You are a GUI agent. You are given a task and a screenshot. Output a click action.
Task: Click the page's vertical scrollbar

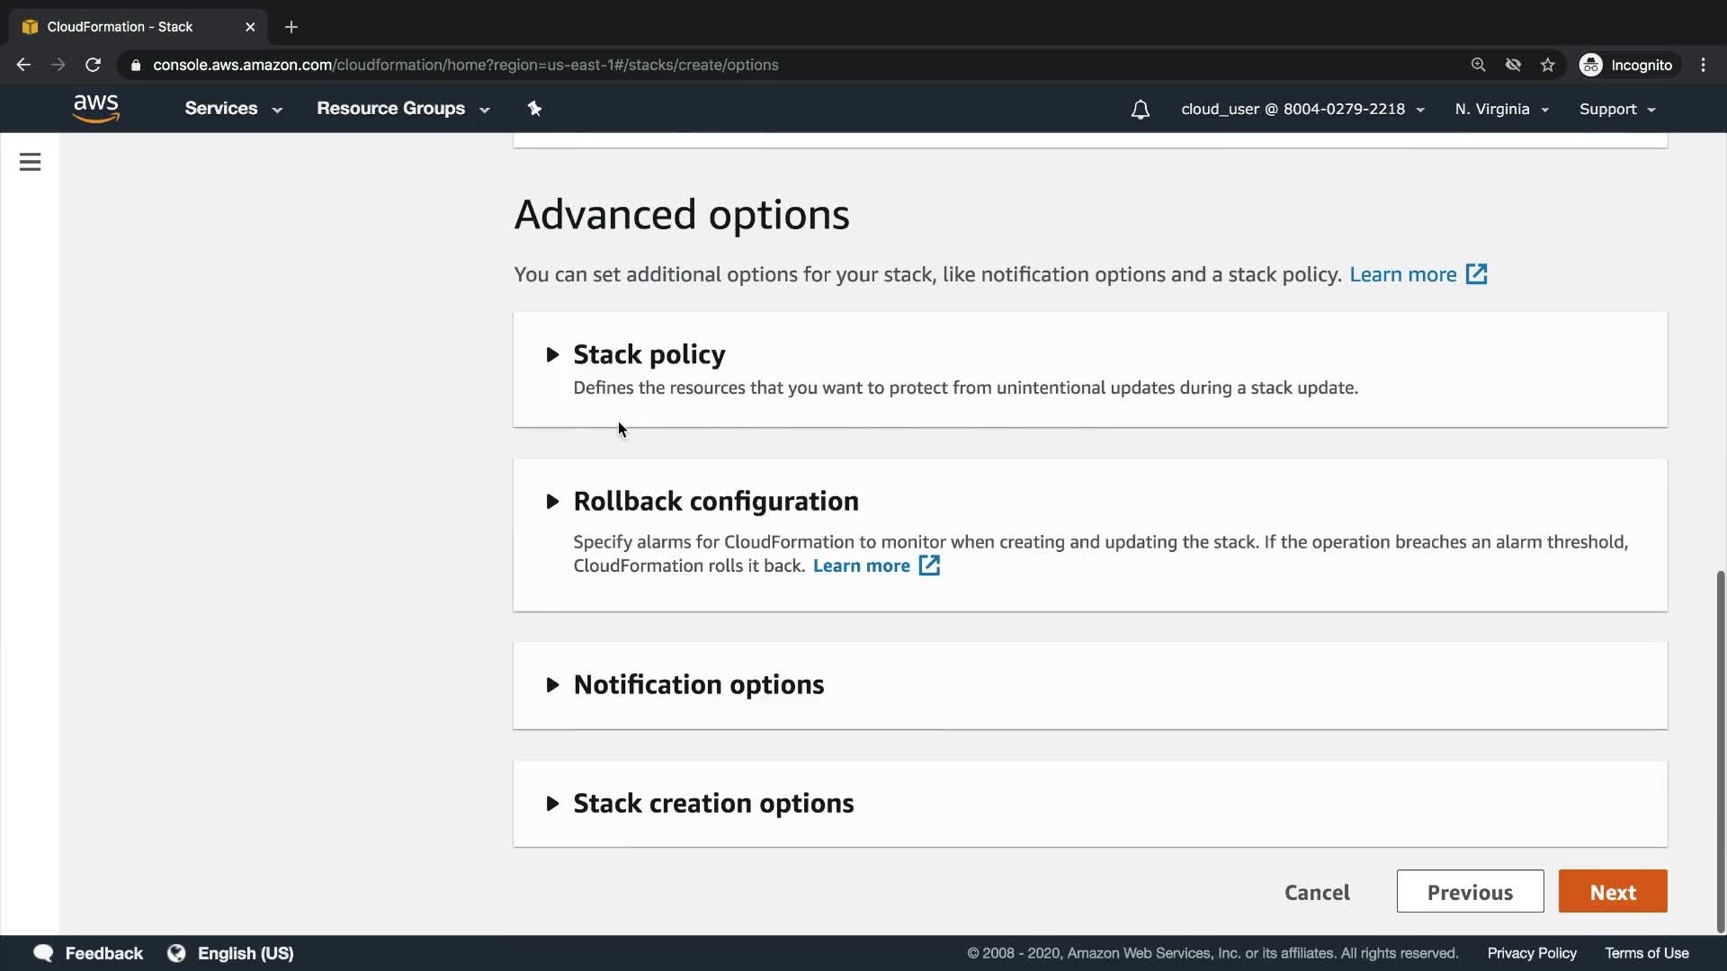click(1720, 751)
